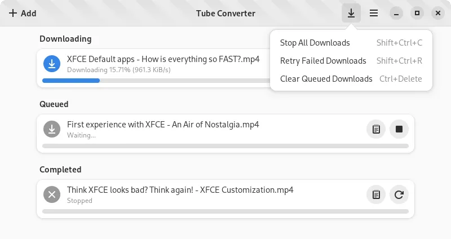Maximize the Tube Converter window
451x239 pixels.
[417, 13]
